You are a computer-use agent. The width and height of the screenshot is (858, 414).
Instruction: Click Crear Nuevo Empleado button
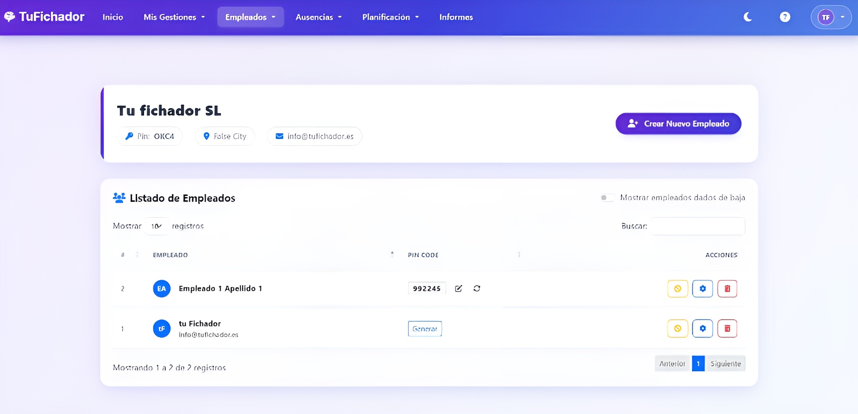678,124
